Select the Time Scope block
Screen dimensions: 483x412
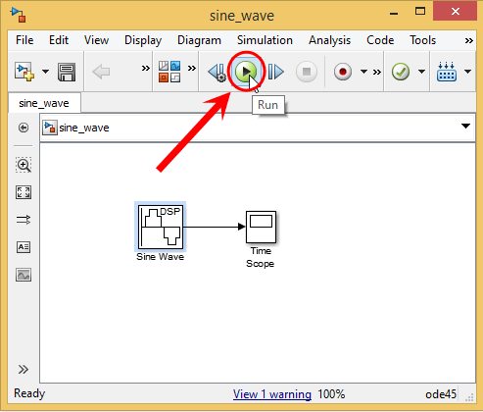pos(261,227)
